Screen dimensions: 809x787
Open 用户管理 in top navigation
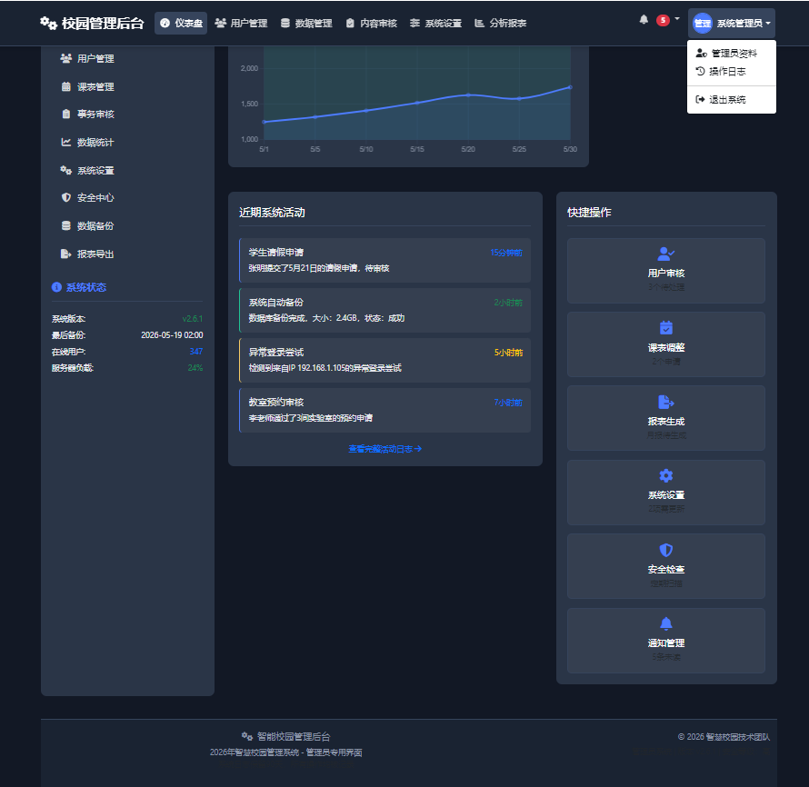coord(241,24)
